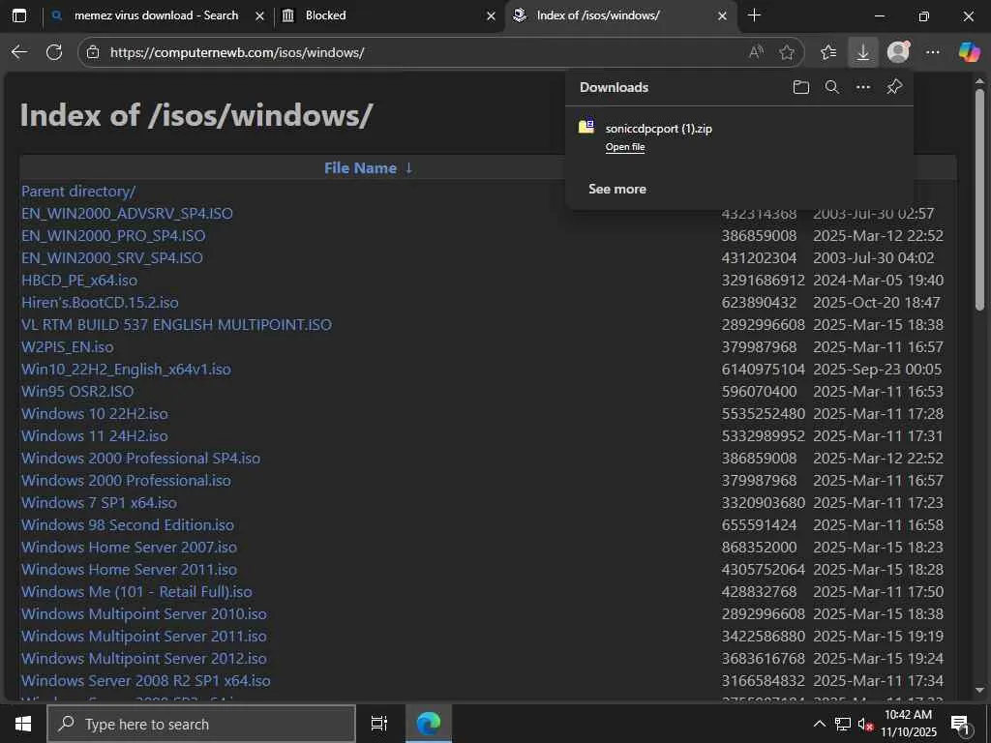Download Windows Home Server 2011.iso
991x743 pixels.
tap(129, 569)
